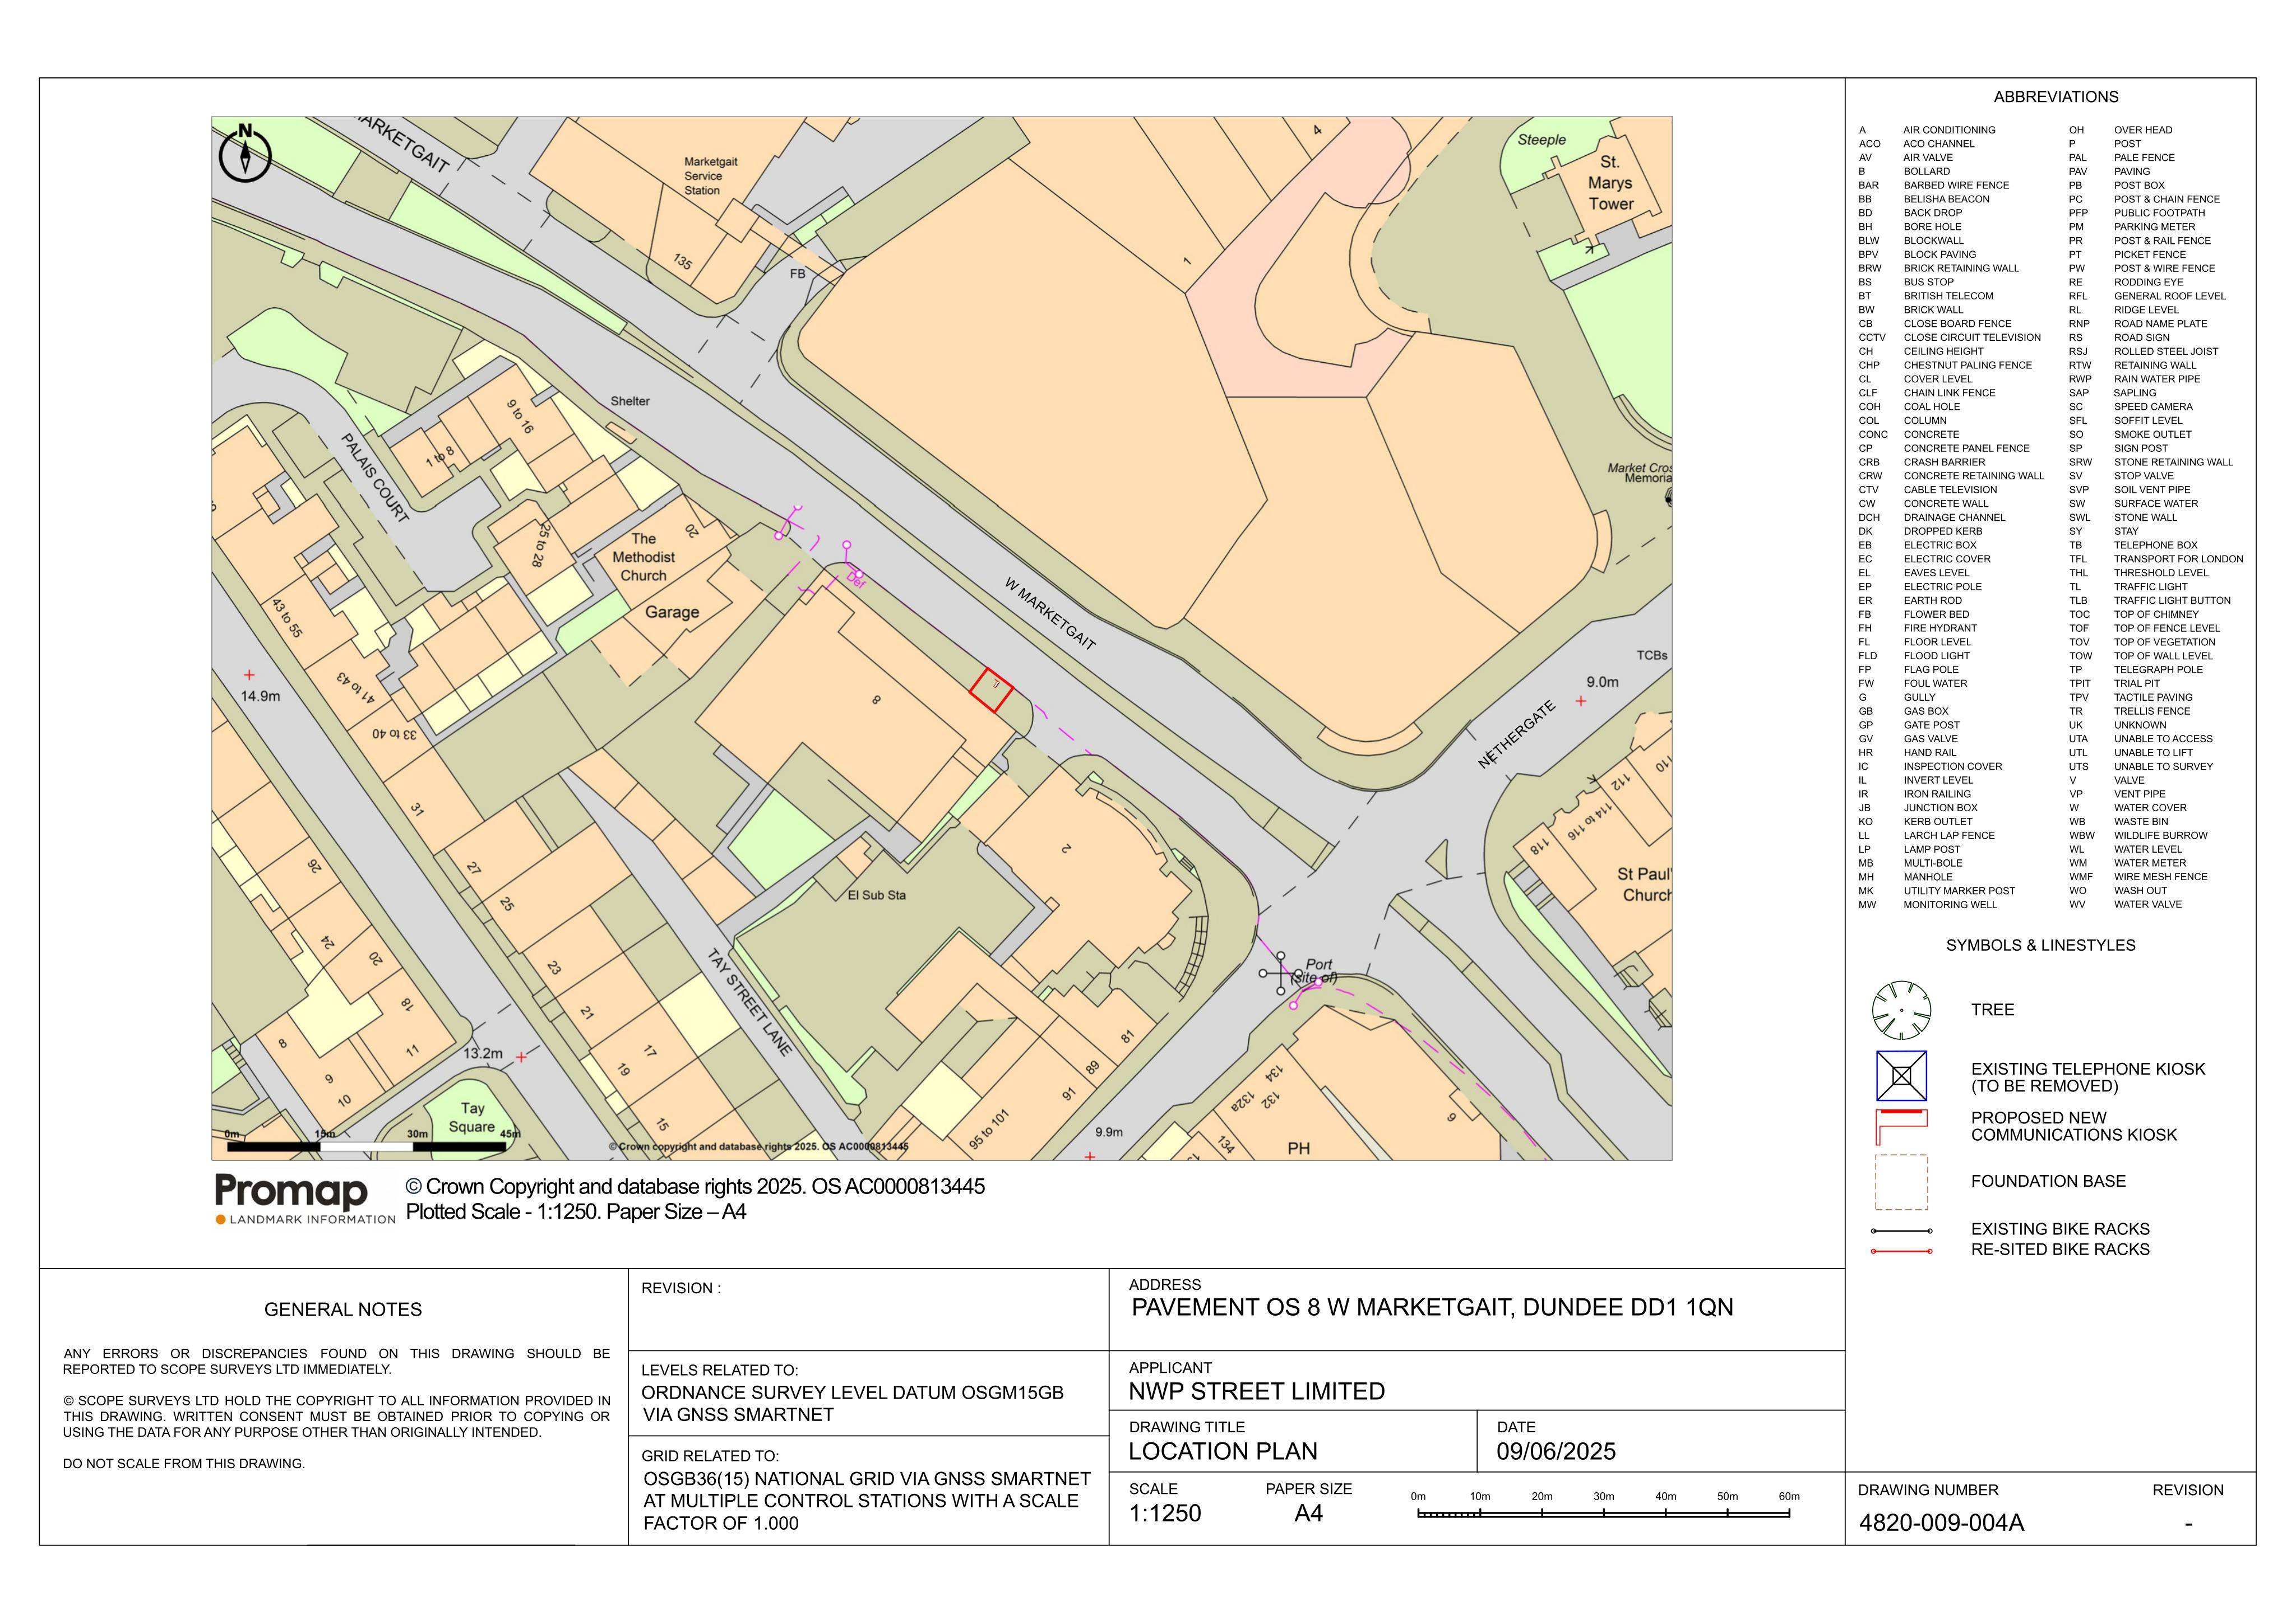The image size is (2296, 1624).
Task: Click the address text Pavement OS 8 W Marketgait
Action: coord(1432,1307)
